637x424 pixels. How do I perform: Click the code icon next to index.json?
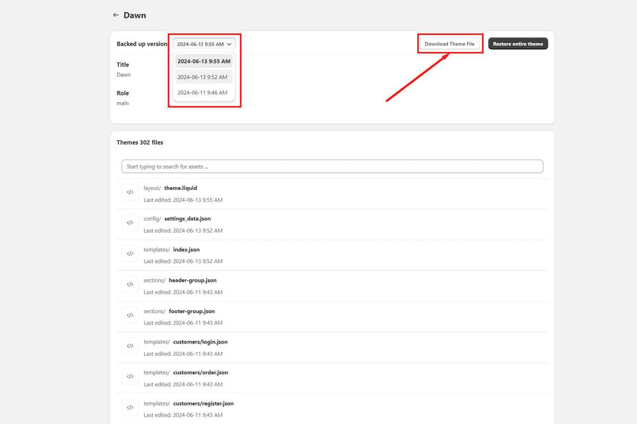tap(130, 253)
